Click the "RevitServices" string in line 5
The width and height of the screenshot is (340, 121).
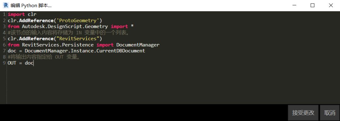pos(78,39)
